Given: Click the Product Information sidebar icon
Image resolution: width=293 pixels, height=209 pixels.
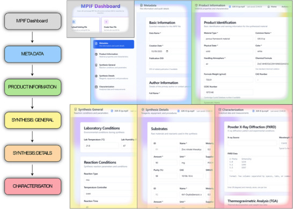Looking at the screenshot, I should click(96, 54).
